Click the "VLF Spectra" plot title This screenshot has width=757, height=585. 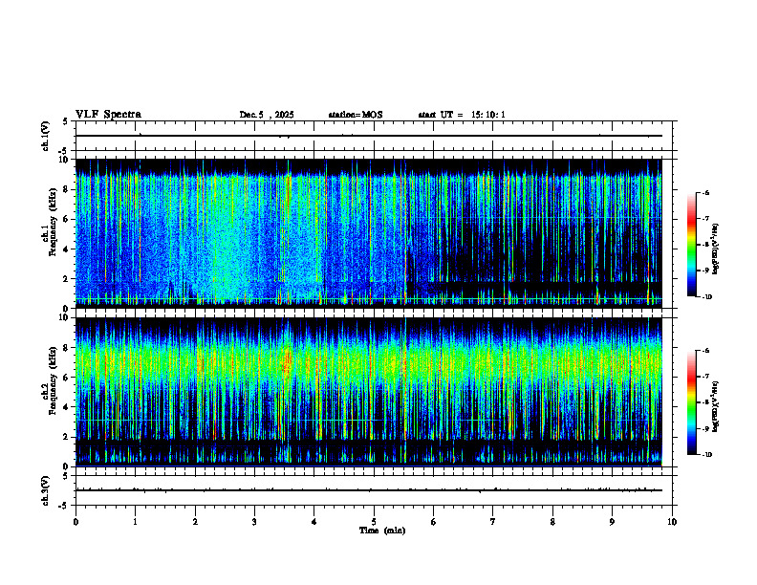click(x=108, y=115)
